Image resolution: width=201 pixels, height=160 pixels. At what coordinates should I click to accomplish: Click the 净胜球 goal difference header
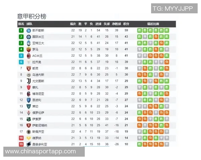[116, 24]
